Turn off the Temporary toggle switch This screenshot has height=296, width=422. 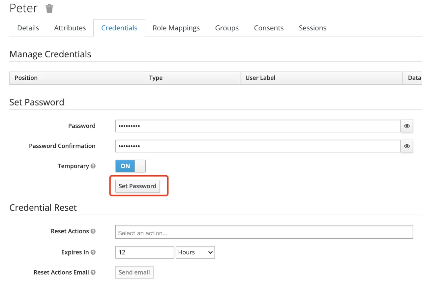click(130, 166)
